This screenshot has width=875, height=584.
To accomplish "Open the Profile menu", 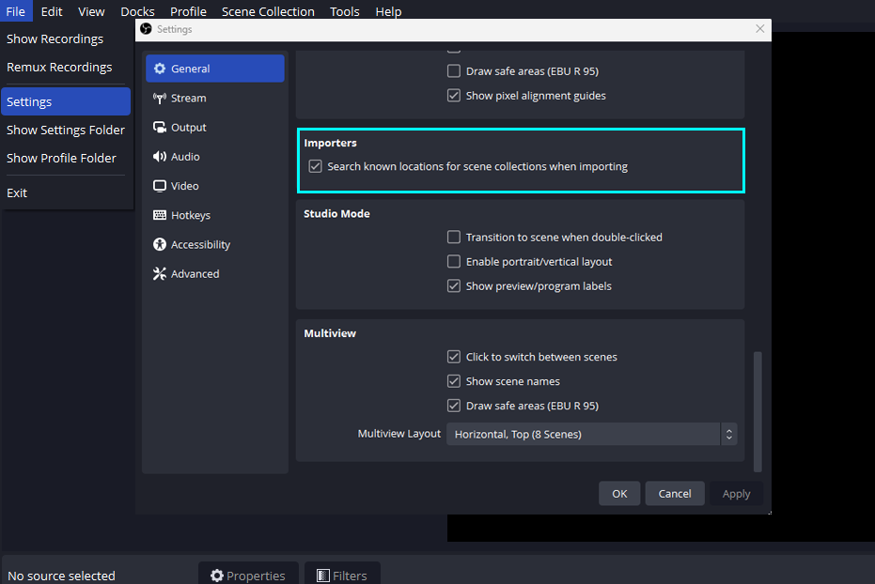I will (188, 11).
